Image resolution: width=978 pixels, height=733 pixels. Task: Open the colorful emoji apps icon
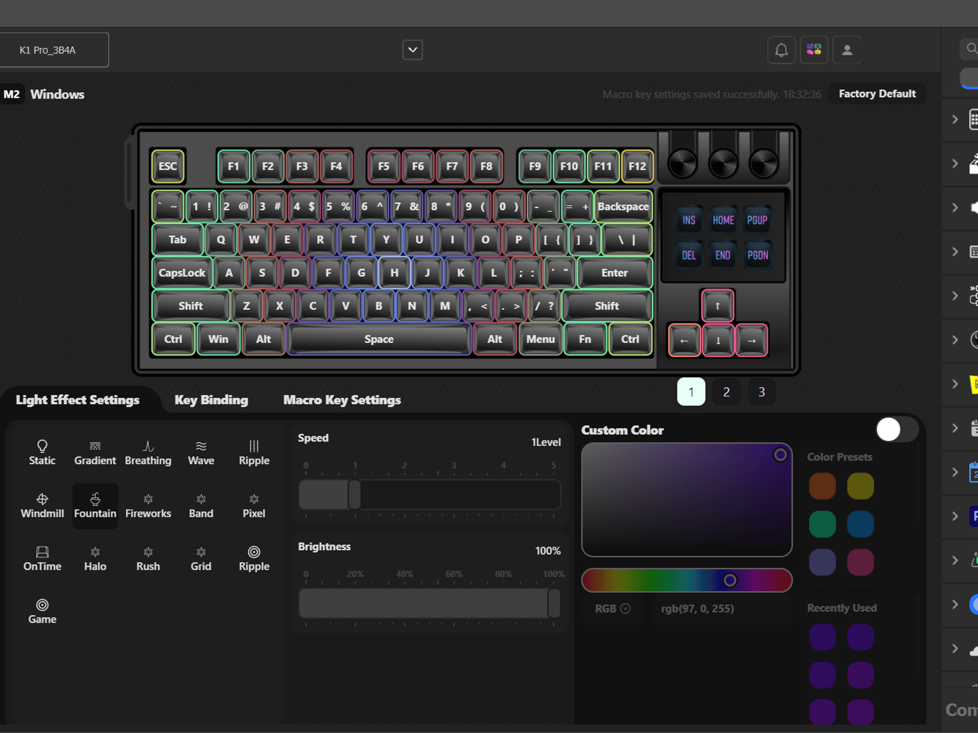tap(814, 50)
